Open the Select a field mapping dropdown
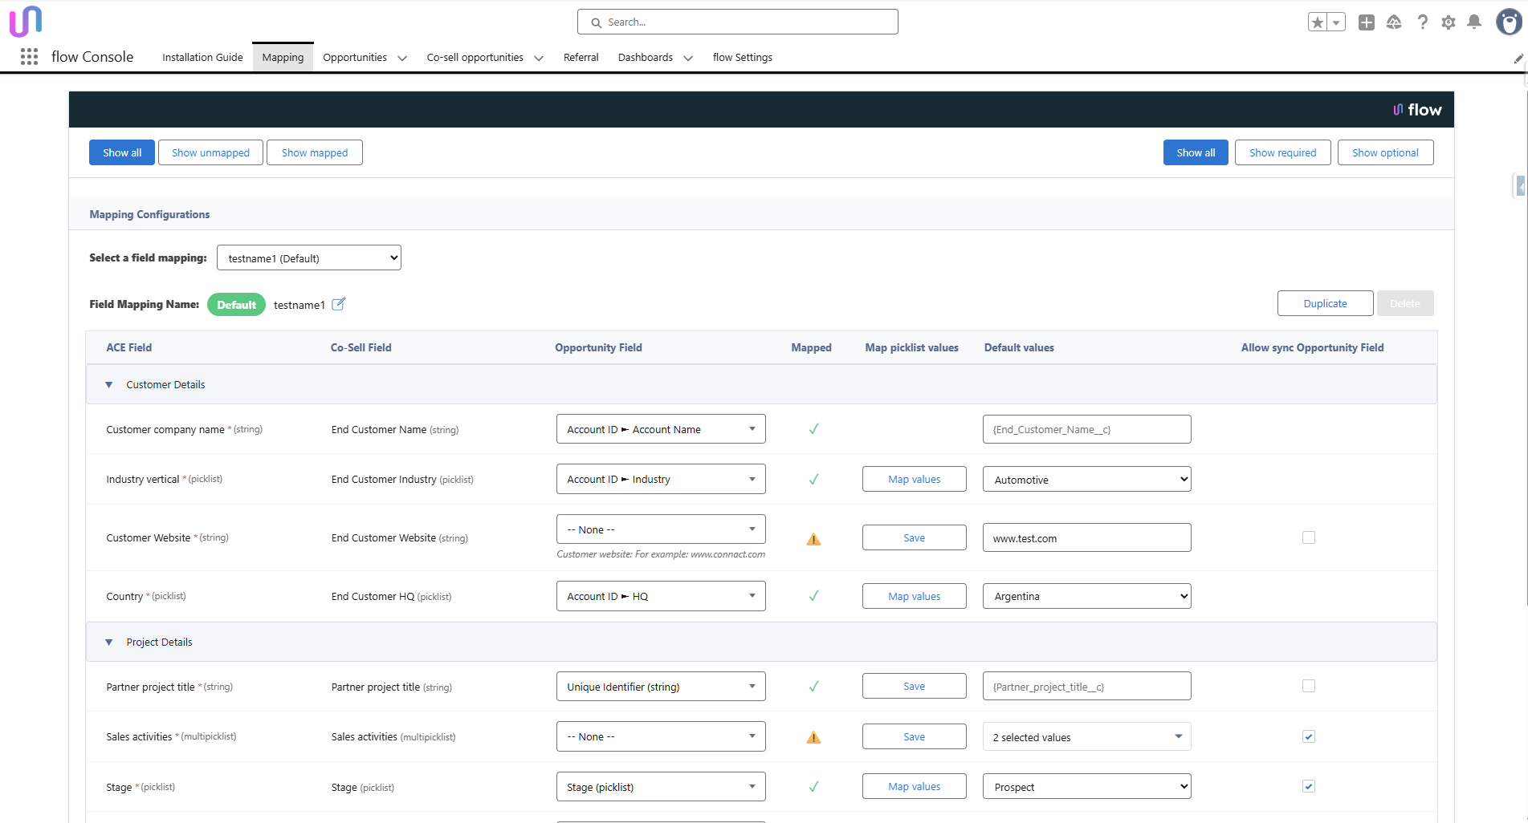Image resolution: width=1528 pixels, height=823 pixels. click(x=309, y=257)
